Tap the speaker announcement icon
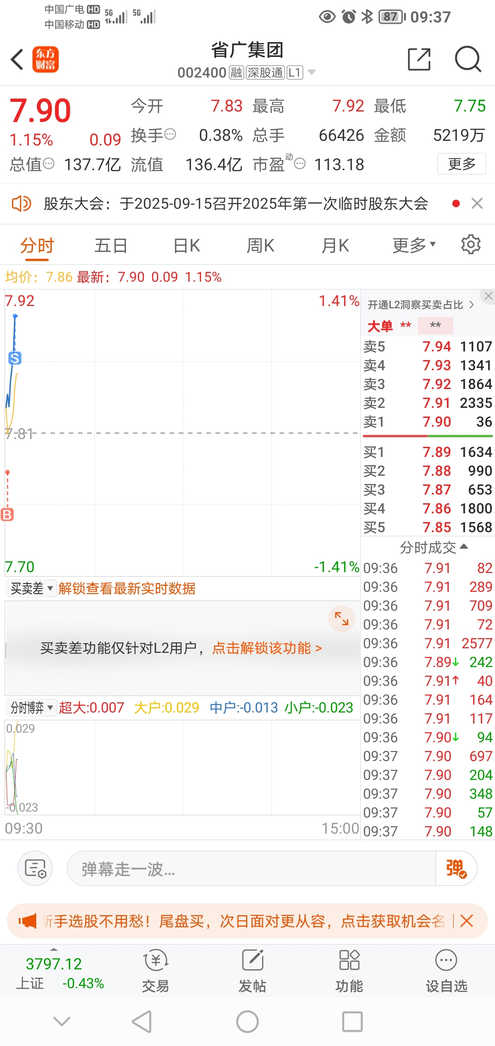 click(x=21, y=203)
